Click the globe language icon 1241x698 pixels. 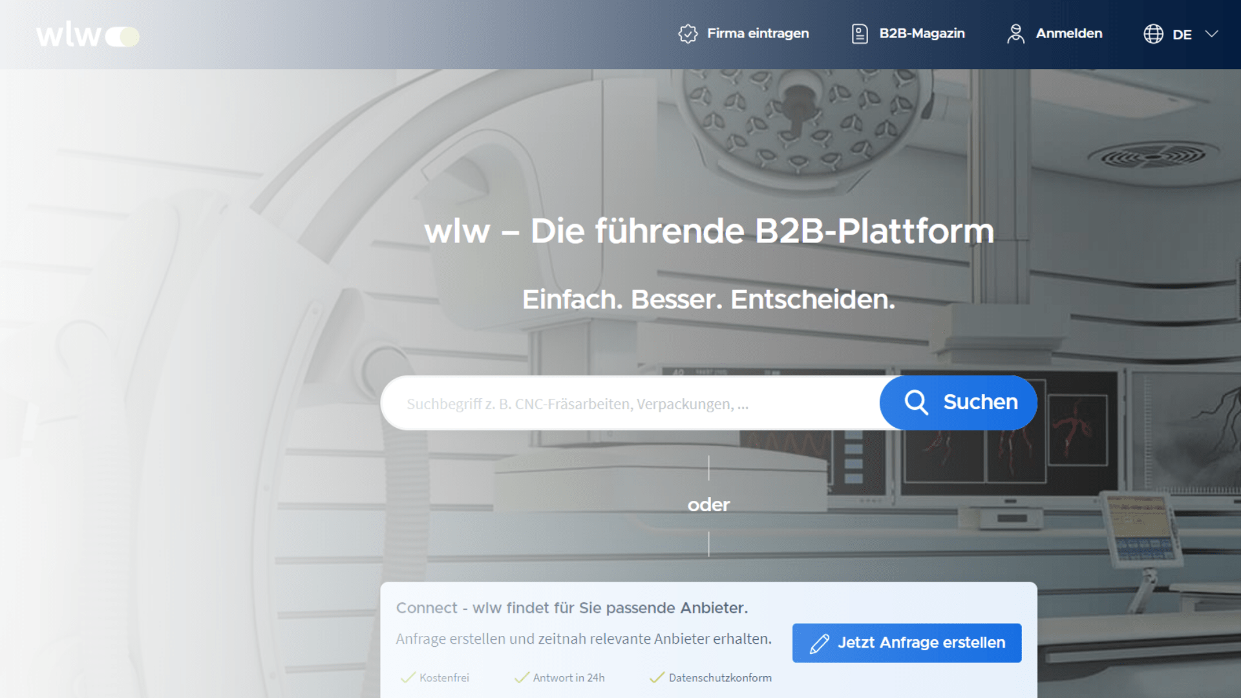coord(1154,34)
